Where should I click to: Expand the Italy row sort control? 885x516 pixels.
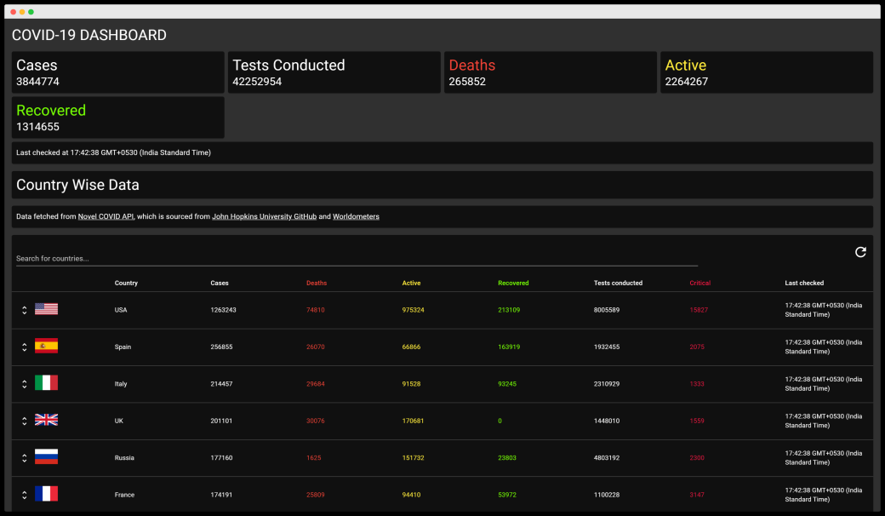[x=24, y=383]
